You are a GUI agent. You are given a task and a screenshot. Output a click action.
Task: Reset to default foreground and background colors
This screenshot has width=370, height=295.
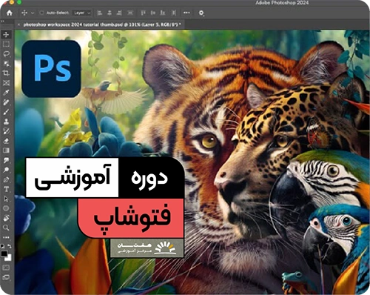click(x=2, y=246)
